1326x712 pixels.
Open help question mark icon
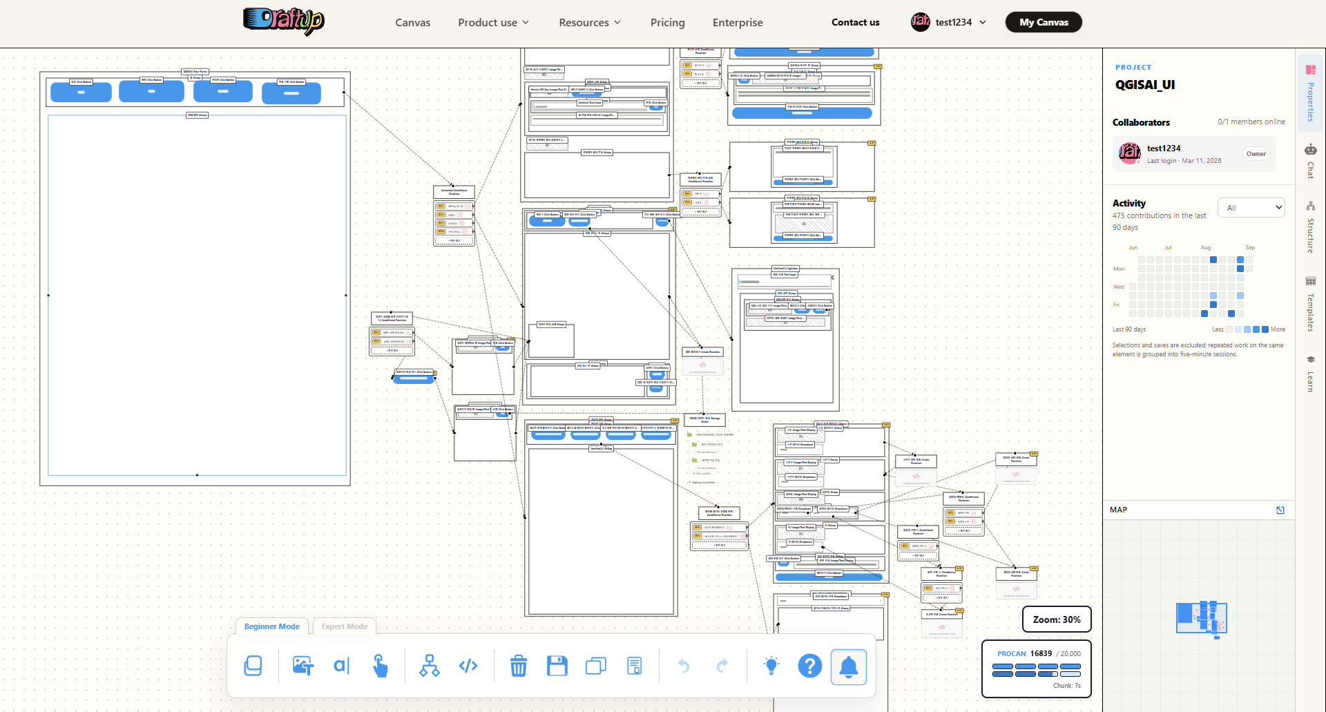click(x=810, y=666)
